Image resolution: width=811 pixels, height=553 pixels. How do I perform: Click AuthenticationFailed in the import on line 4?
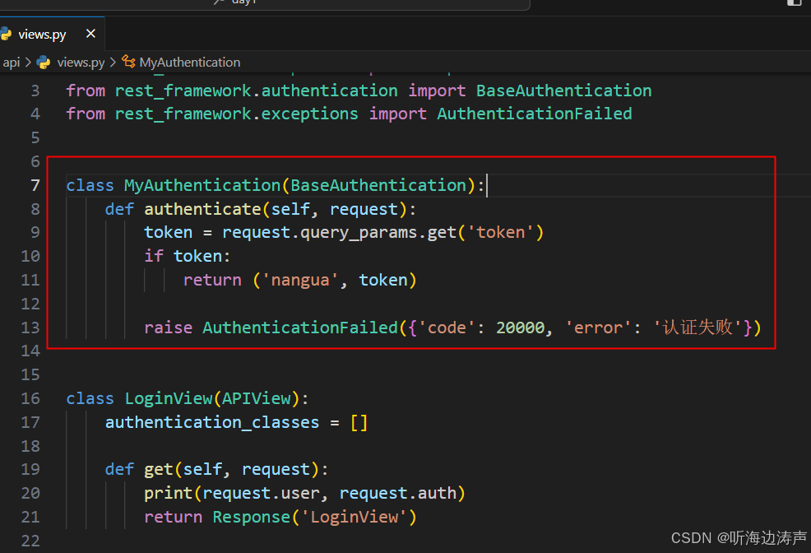tap(534, 114)
